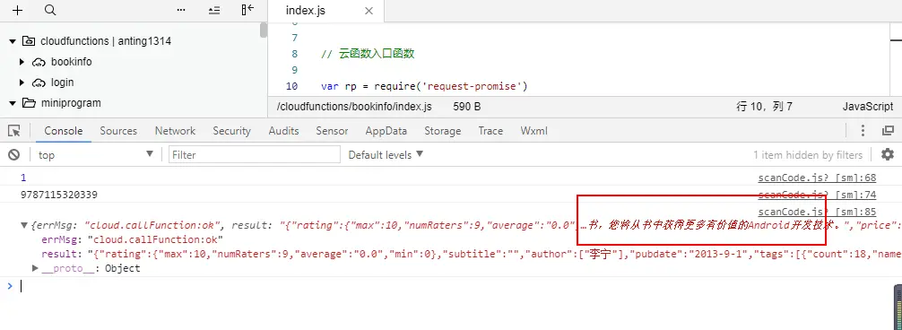
Task: Open the Security tab
Action: (232, 131)
